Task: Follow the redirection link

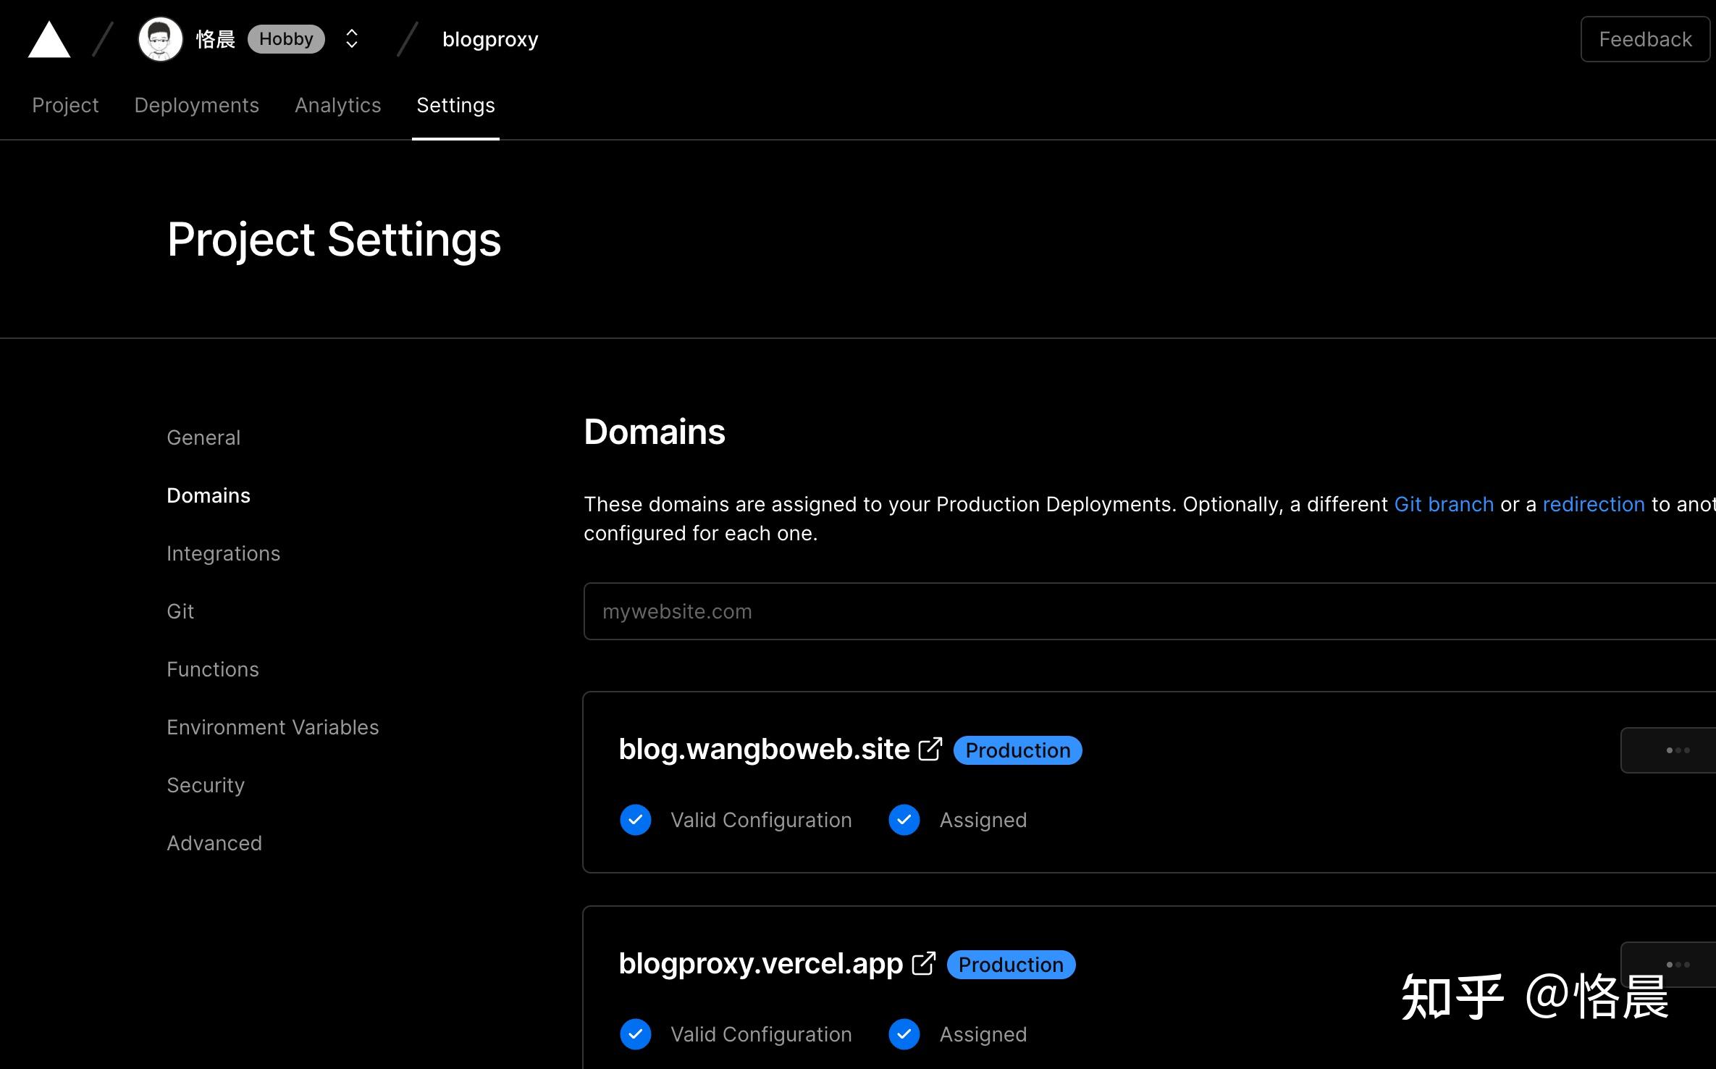Action: click(1593, 504)
